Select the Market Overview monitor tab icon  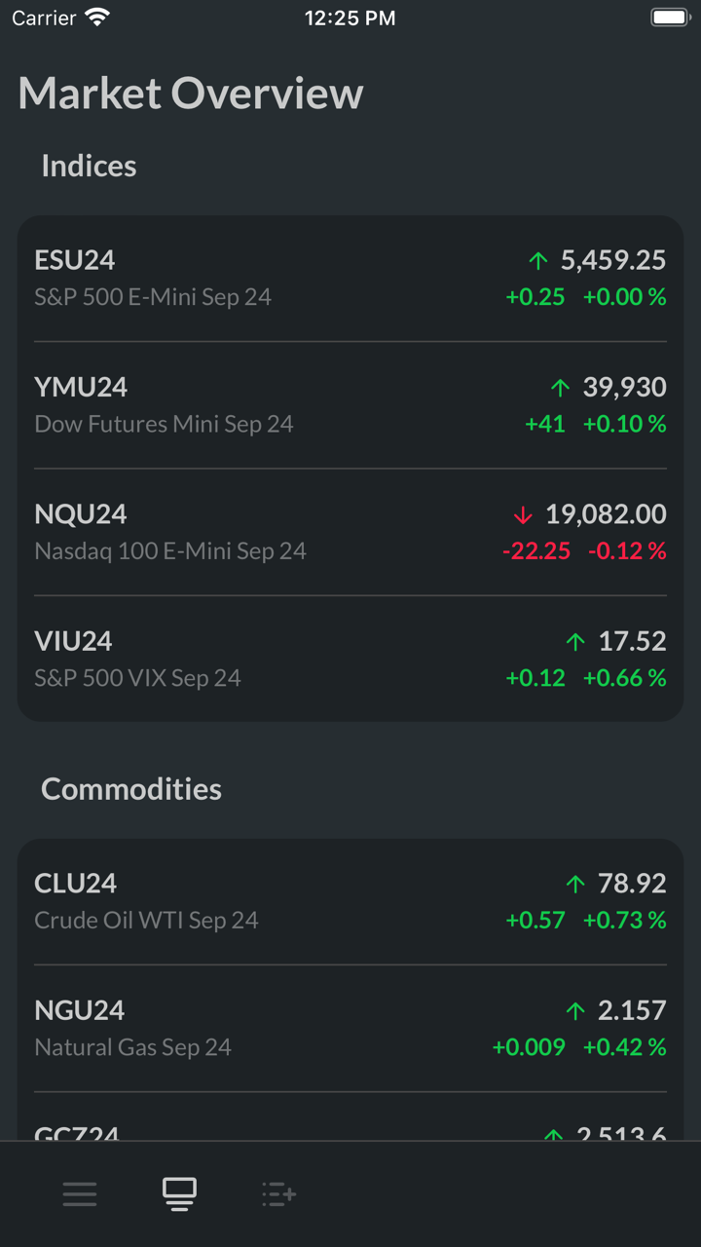[179, 1193]
